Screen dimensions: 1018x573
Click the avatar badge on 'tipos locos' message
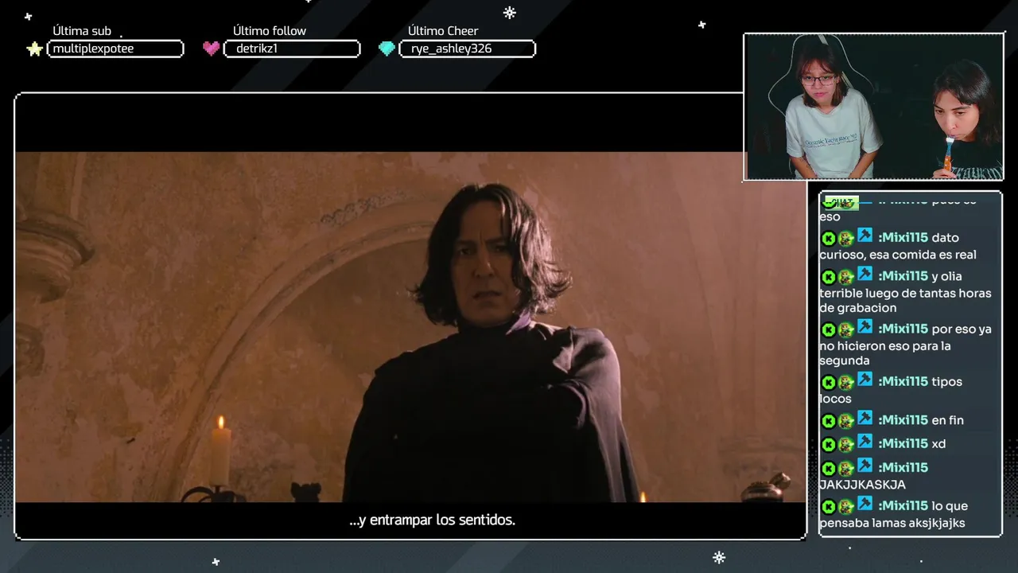[845, 382]
